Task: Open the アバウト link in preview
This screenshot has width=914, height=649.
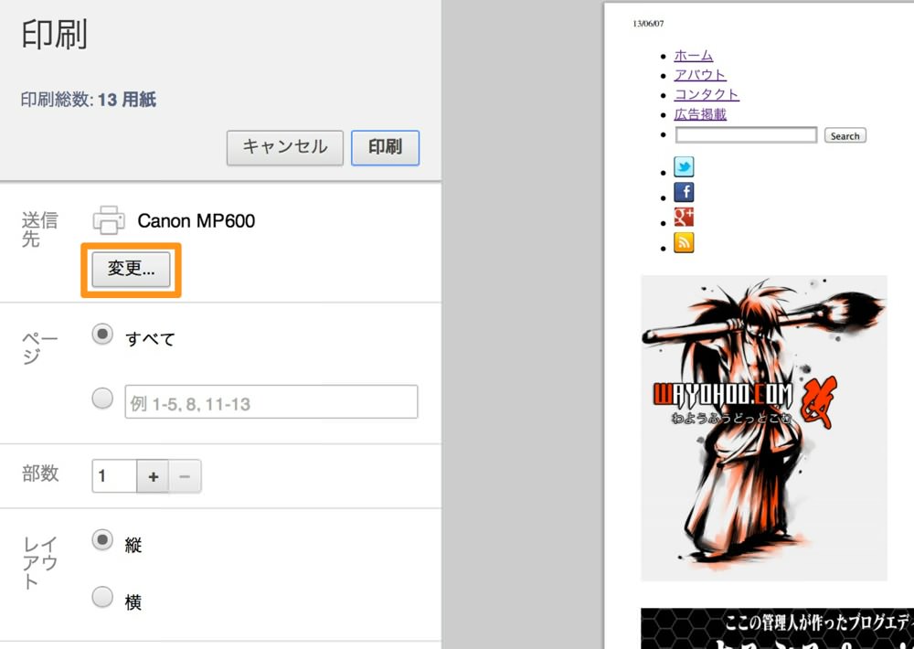Action: [700, 75]
